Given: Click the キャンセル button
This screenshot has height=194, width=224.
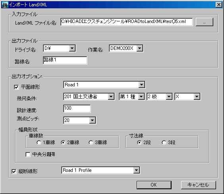Looking at the screenshot, I should pos(198,185).
